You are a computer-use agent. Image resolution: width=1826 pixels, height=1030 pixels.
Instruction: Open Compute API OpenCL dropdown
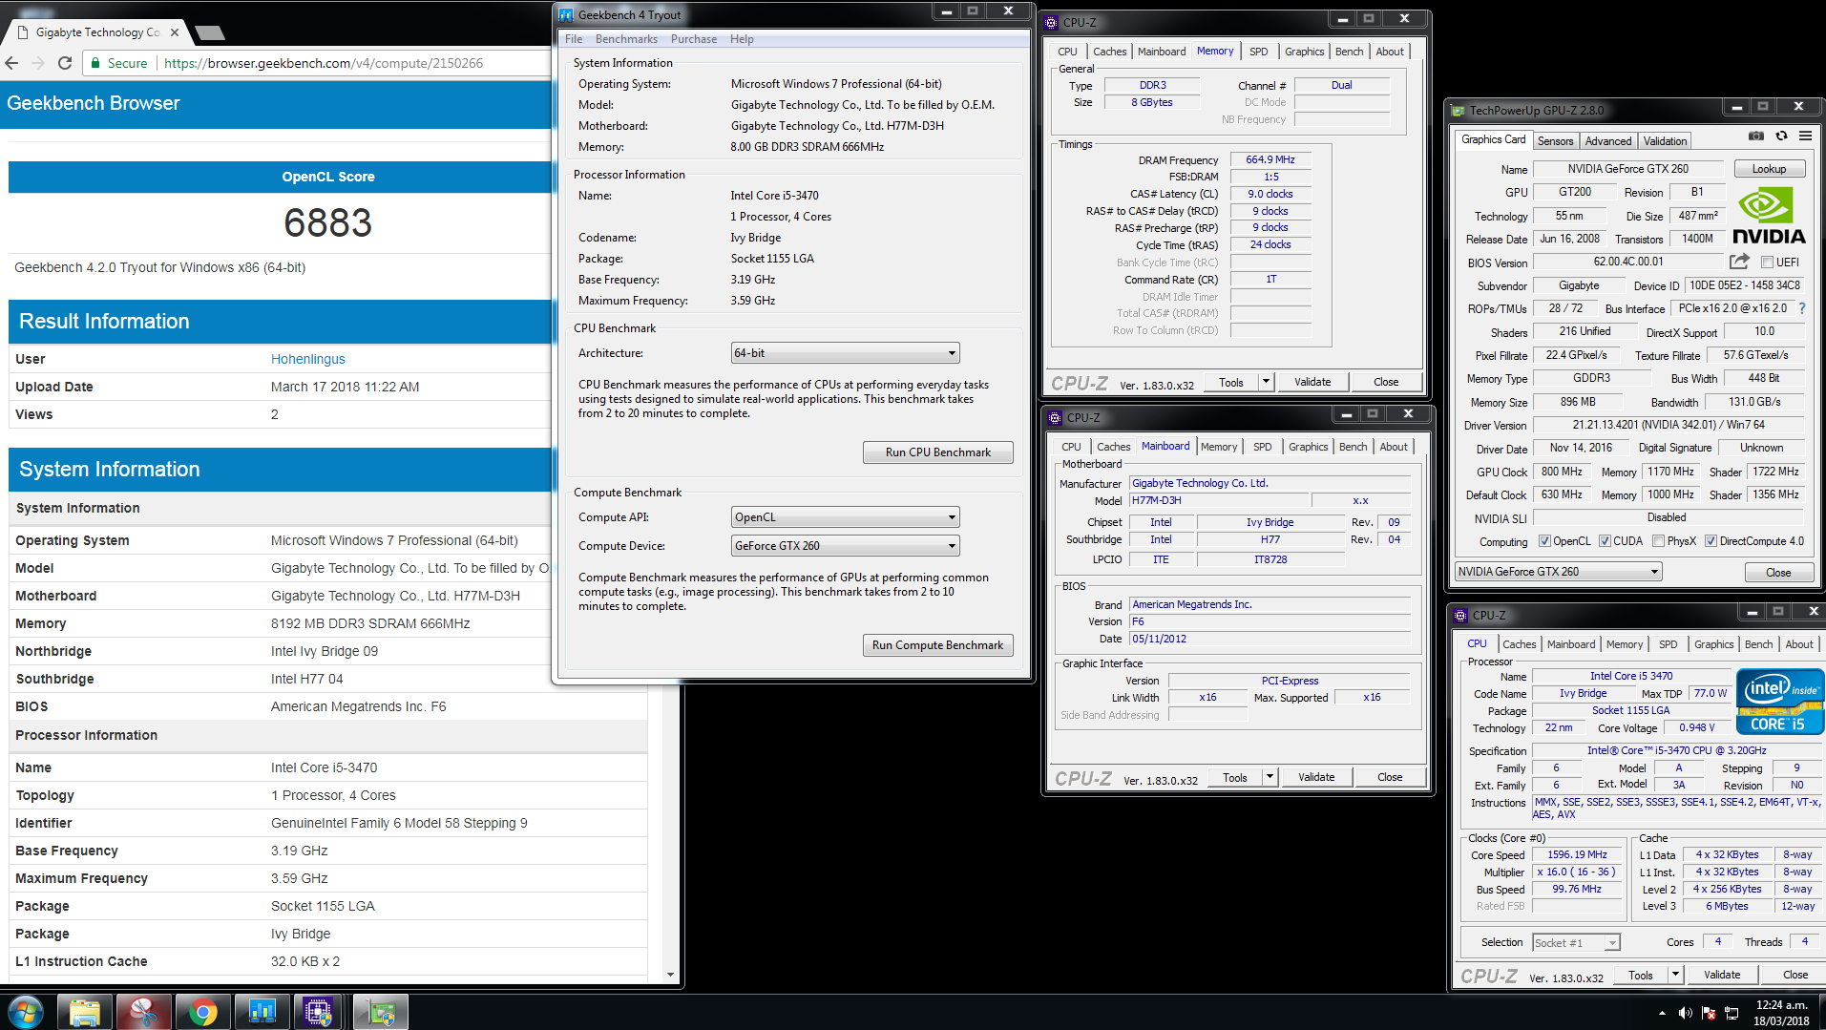point(845,517)
